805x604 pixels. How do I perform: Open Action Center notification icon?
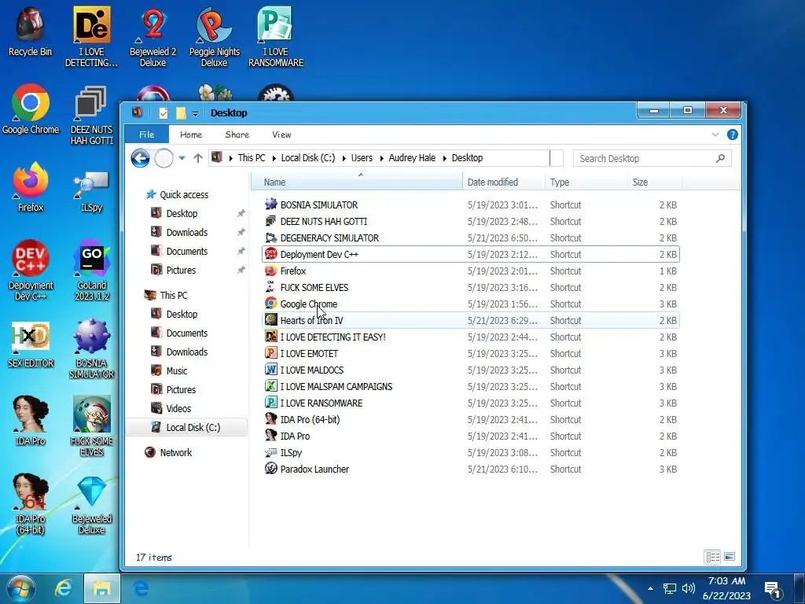coord(773,589)
